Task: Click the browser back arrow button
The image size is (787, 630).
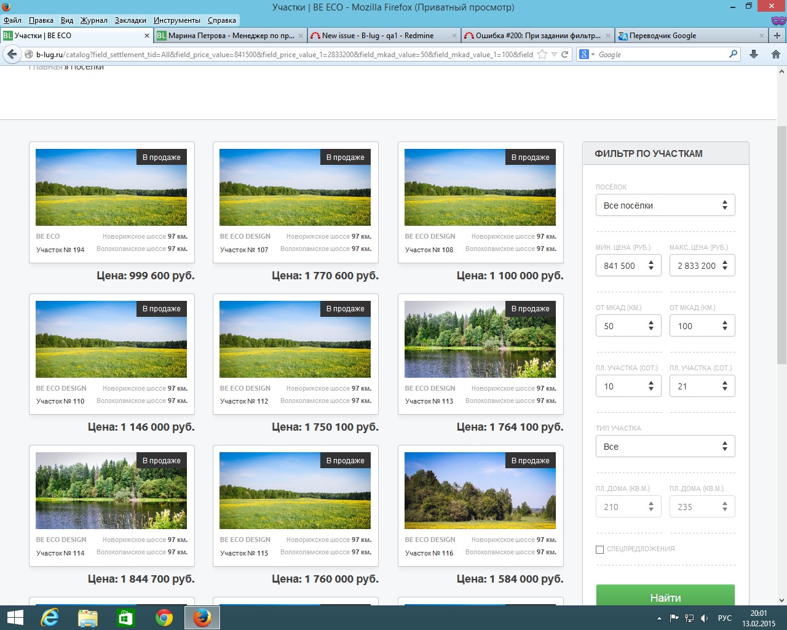Action: point(12,55)
